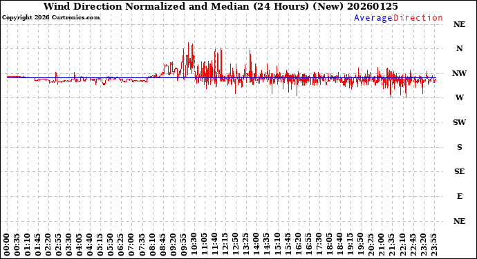The image size is (477, 259).
Task: Click the 07:00 time axis label
Action: [132, 245]
